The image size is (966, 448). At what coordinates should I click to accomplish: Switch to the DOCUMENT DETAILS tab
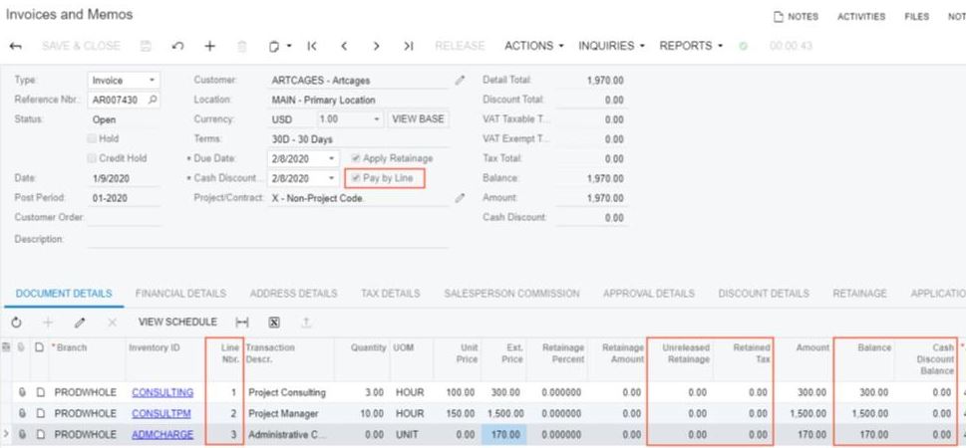tap(64, 294)
